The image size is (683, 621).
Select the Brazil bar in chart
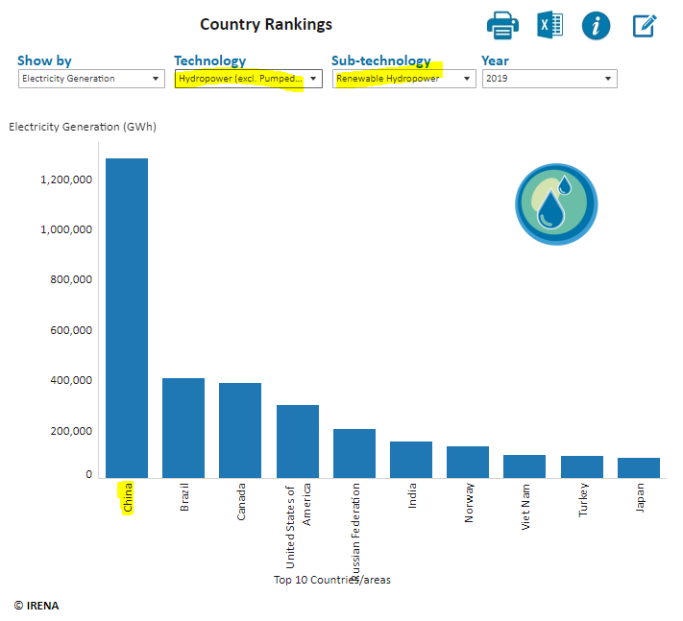pyautogui.click(x=183, y=428)
